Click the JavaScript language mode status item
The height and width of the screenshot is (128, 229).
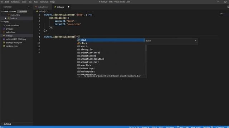(170, 127)
